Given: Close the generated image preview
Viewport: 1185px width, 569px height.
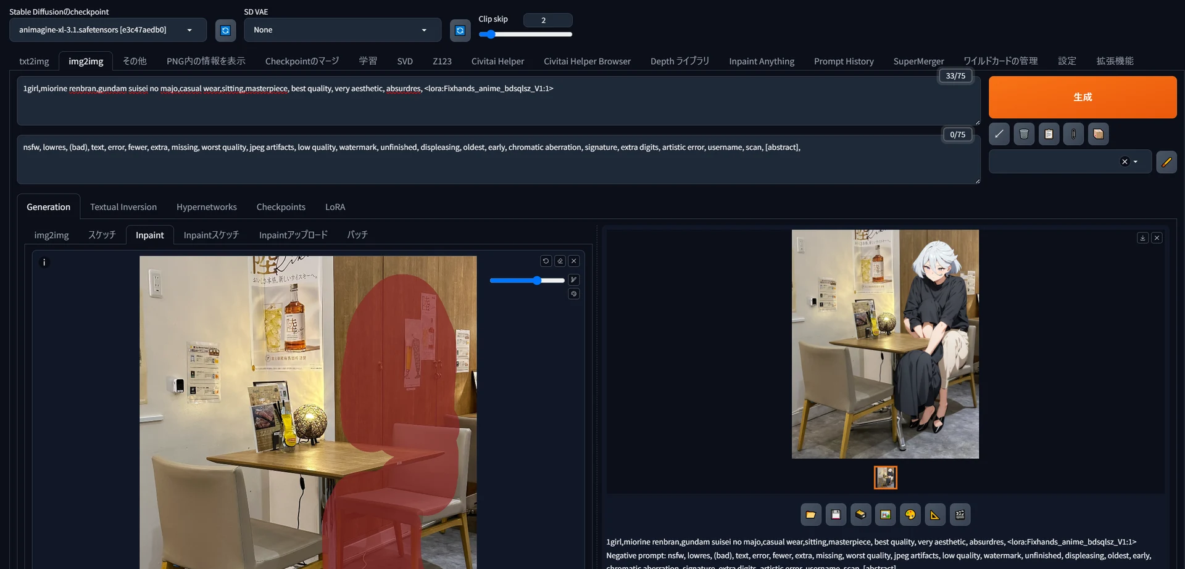Looking at the screenshot, I should [1157, 238].
